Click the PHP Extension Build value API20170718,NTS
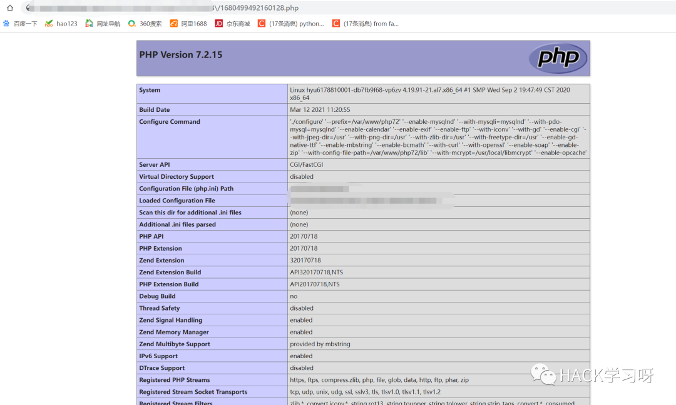 (x=315, y=284)
